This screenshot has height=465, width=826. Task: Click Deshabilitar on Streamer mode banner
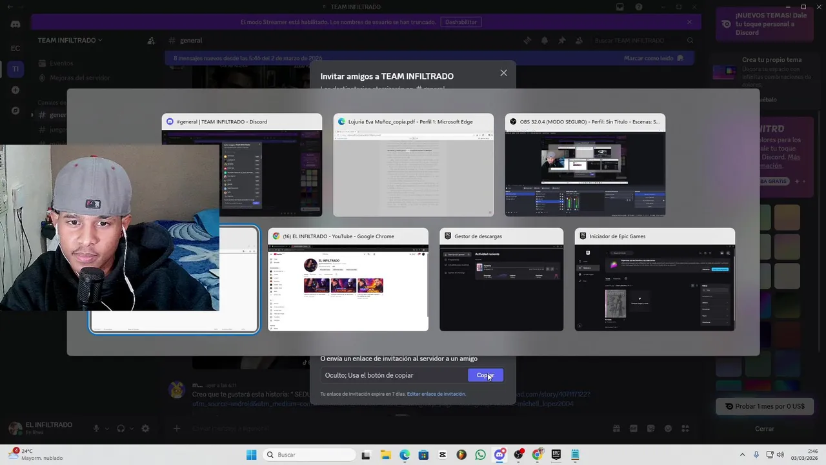click(461, 22)
